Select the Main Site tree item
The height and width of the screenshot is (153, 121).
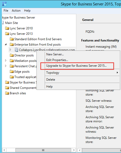[12, 23]
